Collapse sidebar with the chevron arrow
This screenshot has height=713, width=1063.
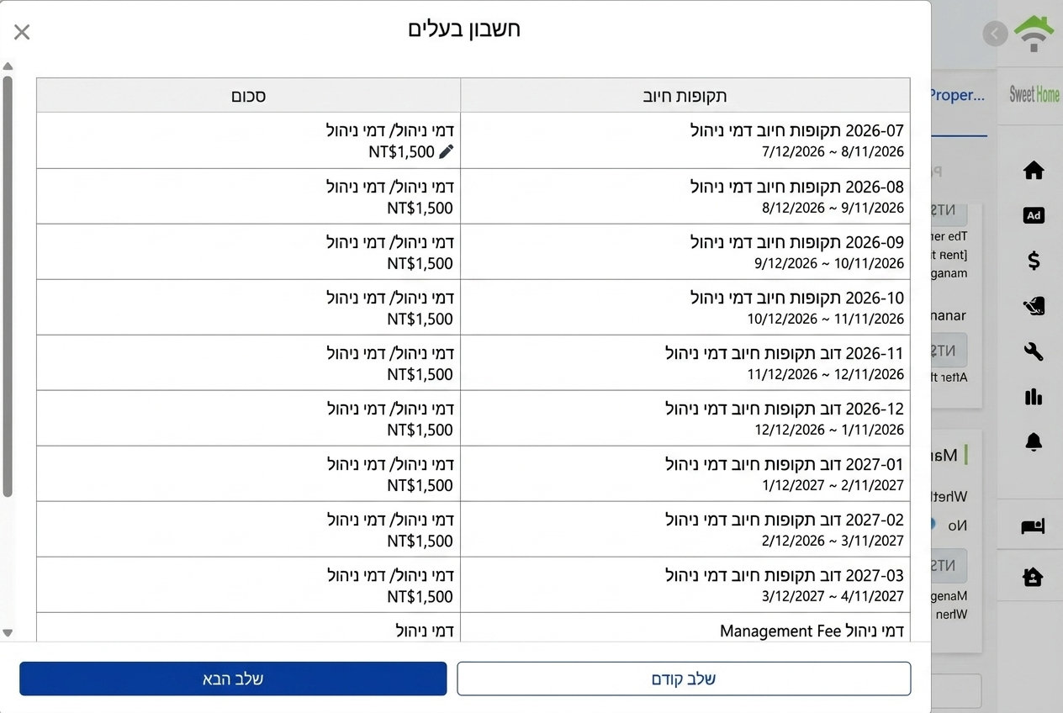click(x=996, y=34)
